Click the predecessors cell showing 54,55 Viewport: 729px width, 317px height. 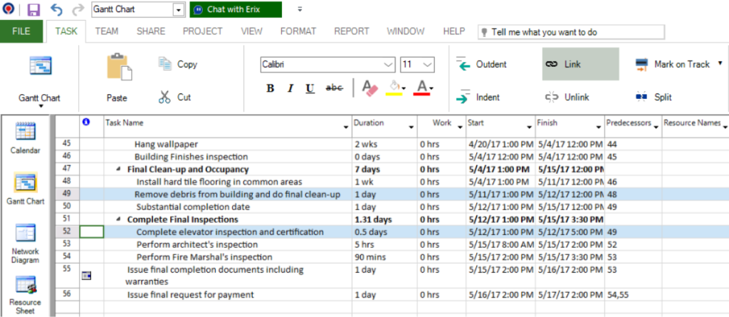633,295
